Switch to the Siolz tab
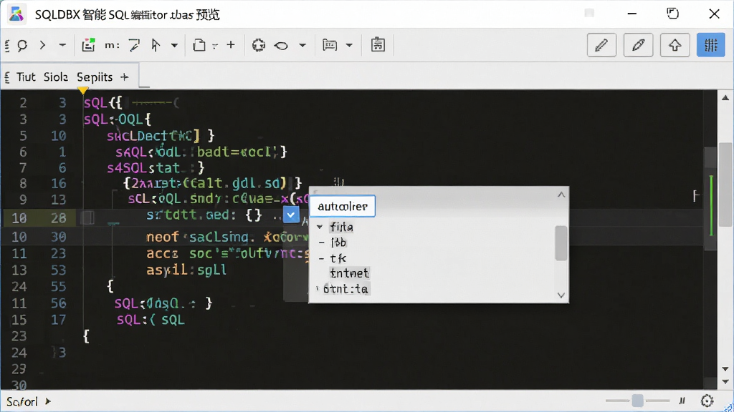 [56, 77]
